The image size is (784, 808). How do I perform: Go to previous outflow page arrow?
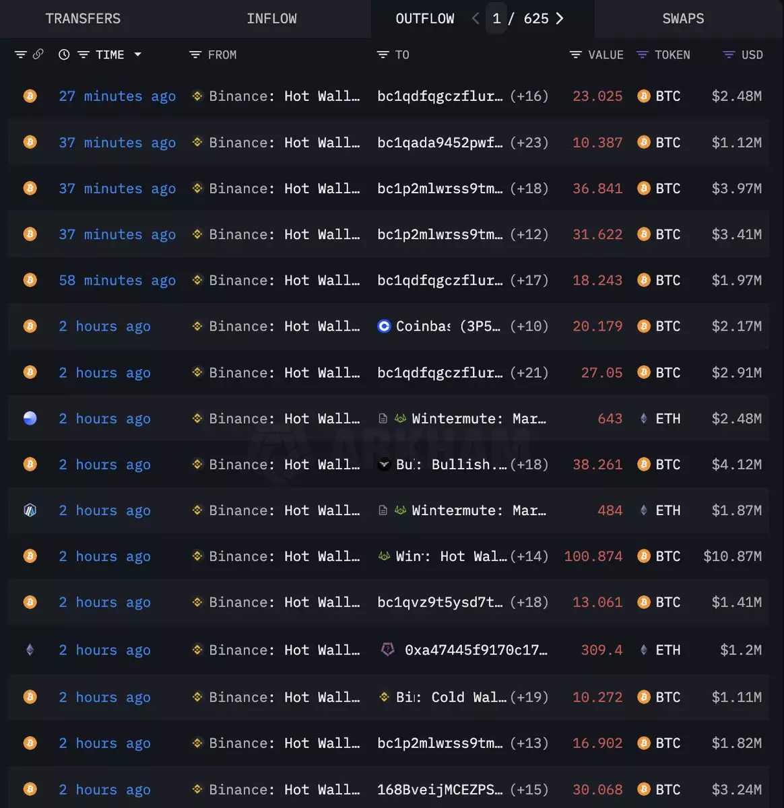click(x=476, y=19)
